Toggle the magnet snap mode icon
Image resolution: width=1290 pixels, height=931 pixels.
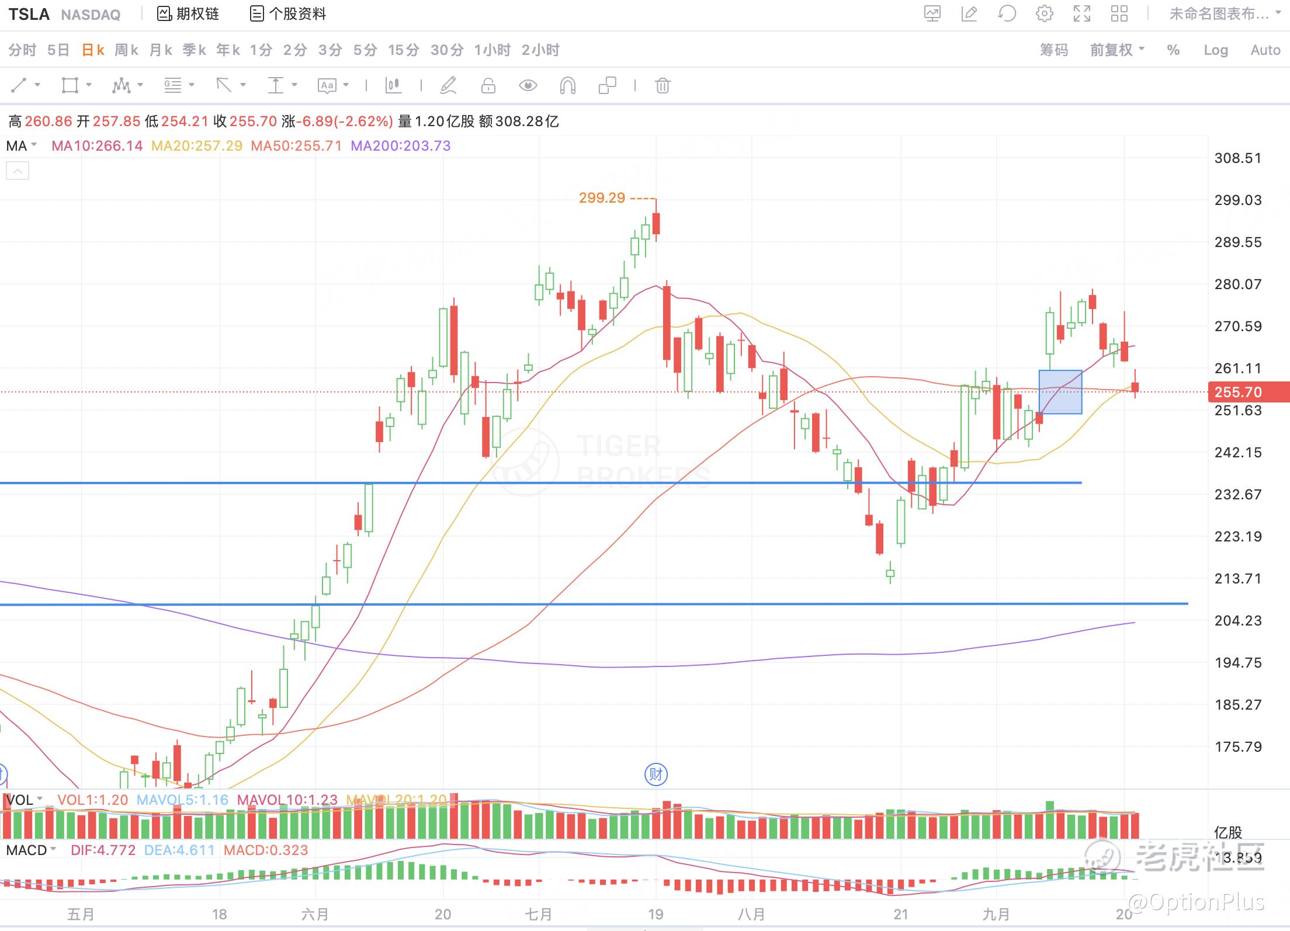click(568, 86)
